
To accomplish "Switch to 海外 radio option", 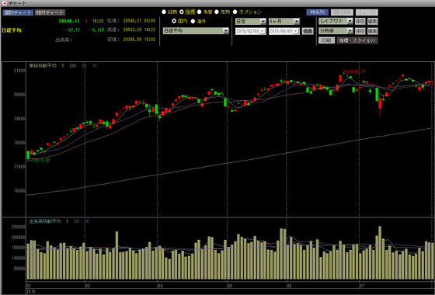I will click(193, 21).
